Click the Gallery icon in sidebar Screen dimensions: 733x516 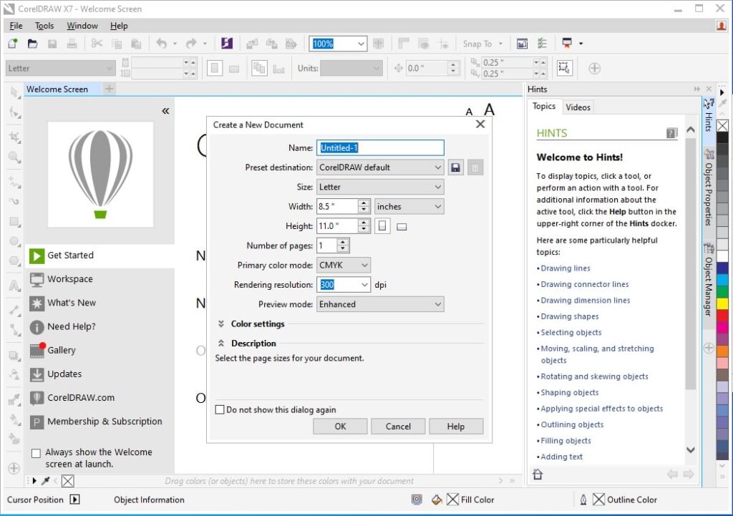point(37,350)
